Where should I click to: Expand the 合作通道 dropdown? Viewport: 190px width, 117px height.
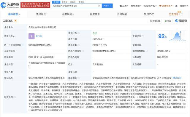pyautogui.click(x=136, y=6)
